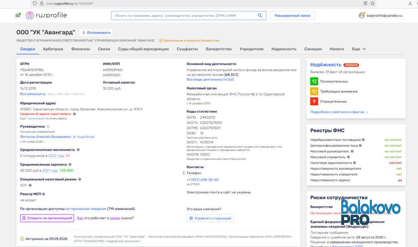418x247 pixels.
Task: Open the hamburger menu next to the logo
Action: (x=18, y=15)
